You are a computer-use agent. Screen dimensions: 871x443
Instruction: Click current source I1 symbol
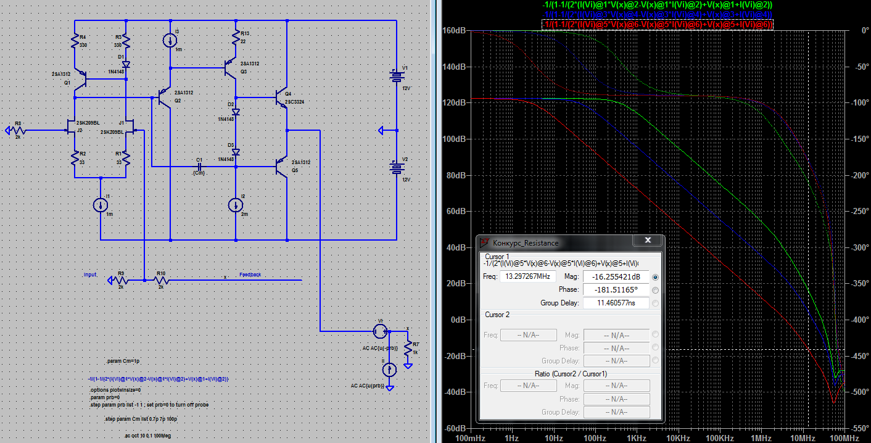point(100,204)
